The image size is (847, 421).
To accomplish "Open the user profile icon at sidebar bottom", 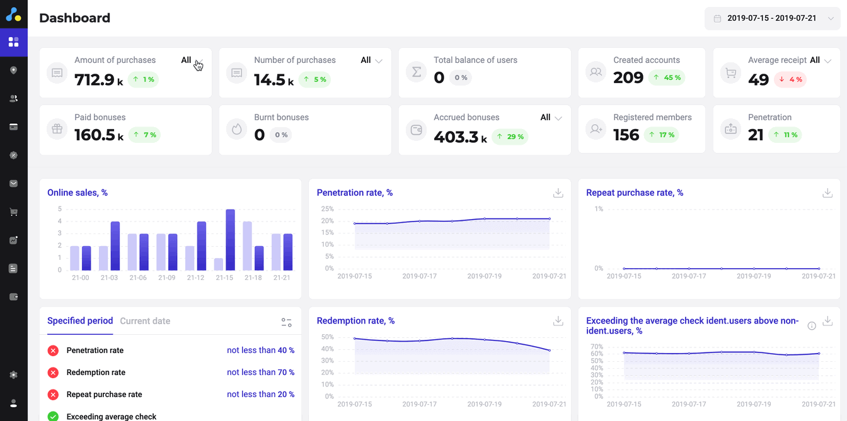I will point(13,403).
